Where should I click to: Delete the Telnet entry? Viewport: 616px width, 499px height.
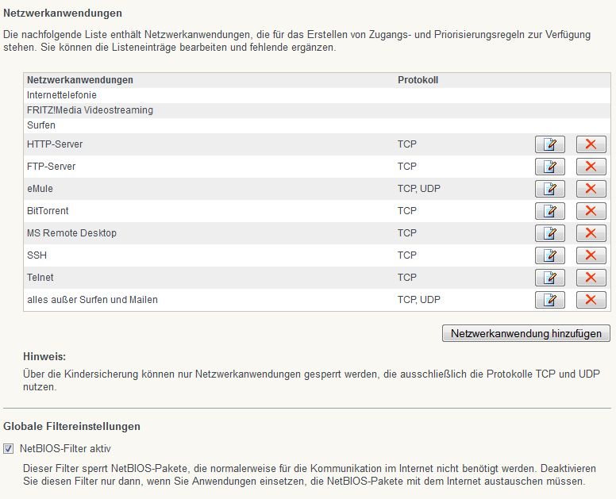(x=591, y=278)
